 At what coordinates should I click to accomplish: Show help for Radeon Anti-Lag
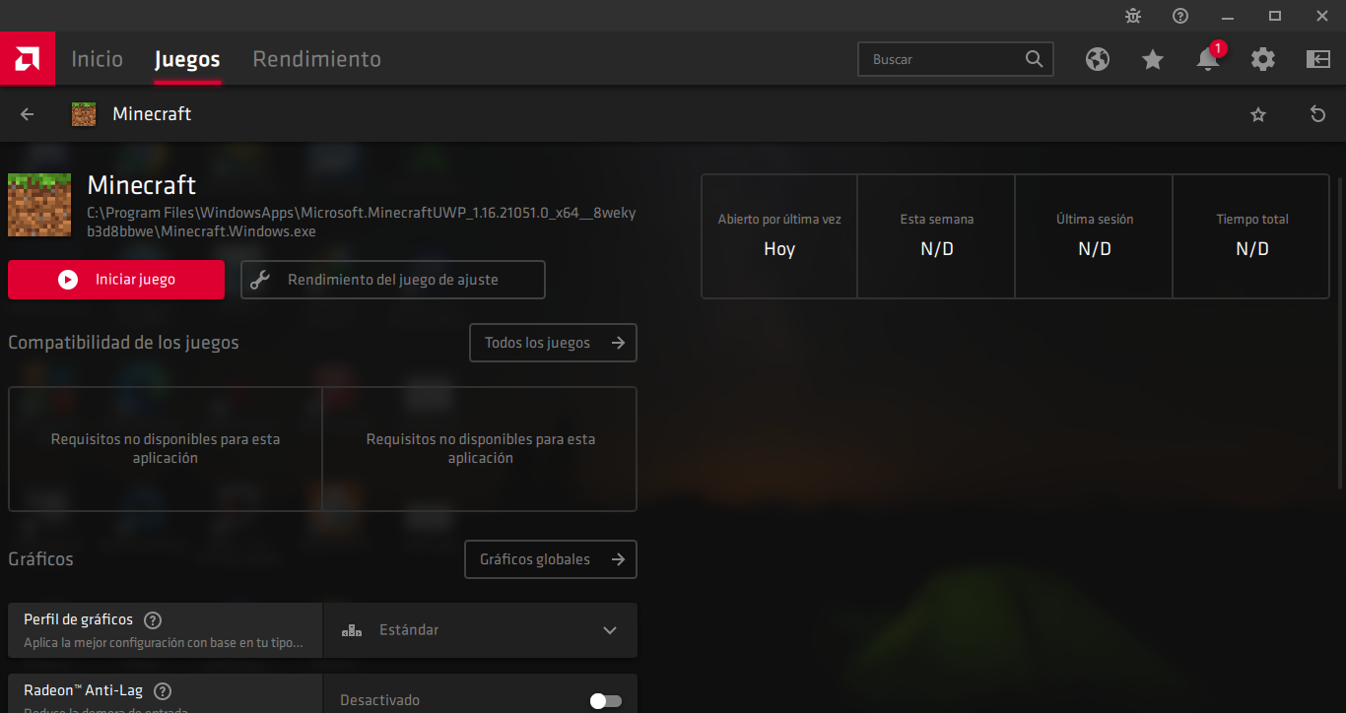(164, 691)
